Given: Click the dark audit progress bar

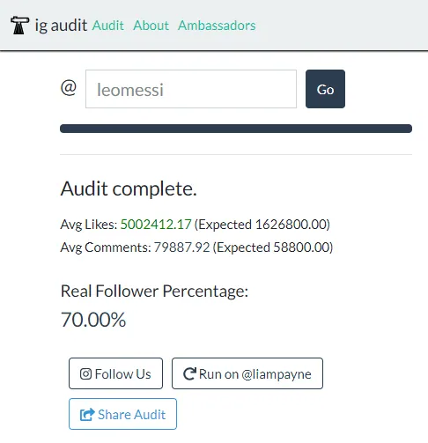Looking at the screenshot, I should (x=236, y=129).
